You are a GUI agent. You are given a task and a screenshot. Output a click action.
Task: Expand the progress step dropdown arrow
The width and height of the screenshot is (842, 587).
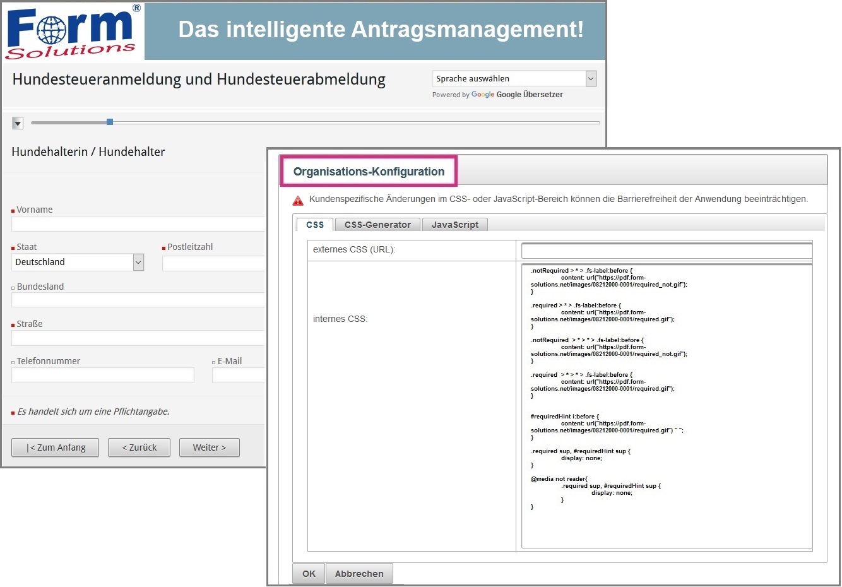(x=18, y=123)
